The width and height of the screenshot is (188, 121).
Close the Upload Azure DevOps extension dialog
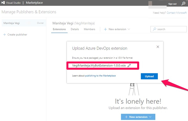click(x=158, y=47)
